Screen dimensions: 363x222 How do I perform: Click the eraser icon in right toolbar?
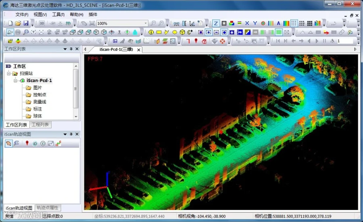point(342,32)
